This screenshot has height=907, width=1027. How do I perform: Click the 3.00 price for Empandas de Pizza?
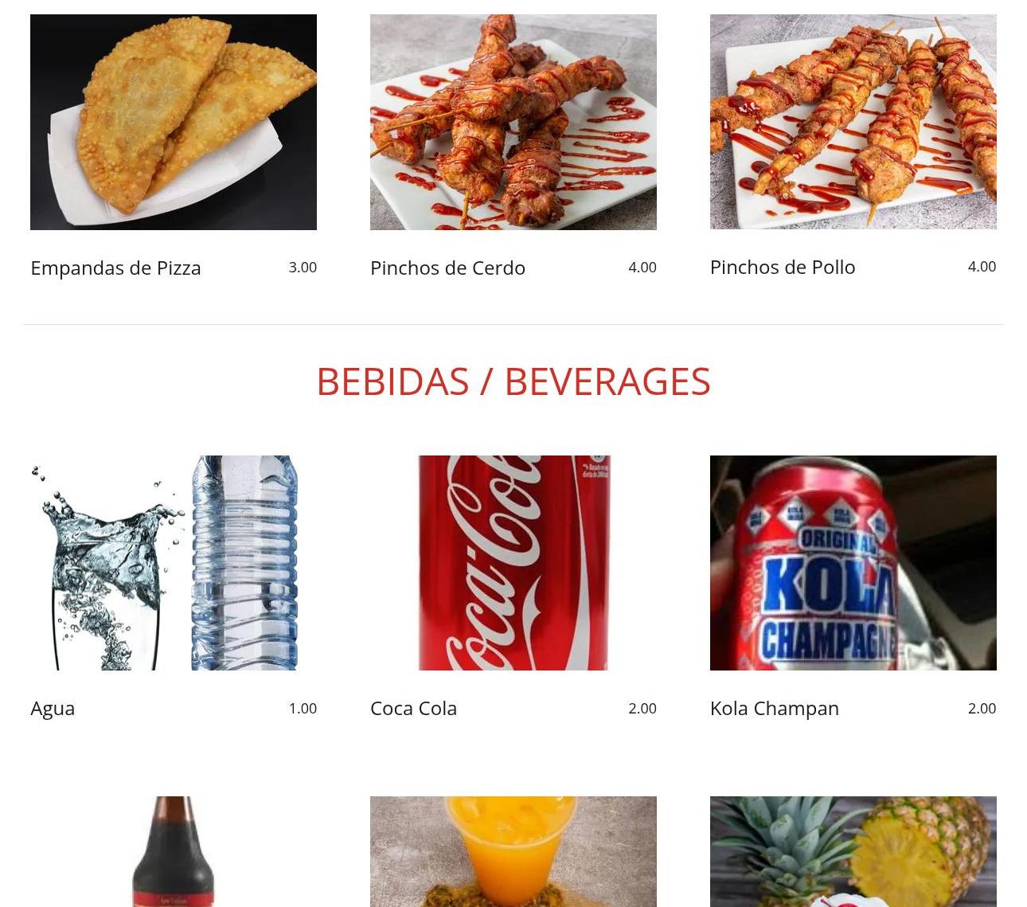click(x=303, y=268)
